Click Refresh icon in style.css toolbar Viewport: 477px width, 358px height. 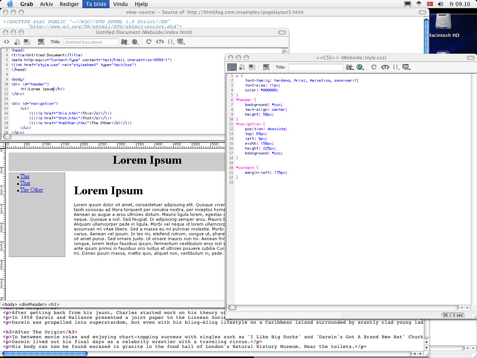pos(374,67)
